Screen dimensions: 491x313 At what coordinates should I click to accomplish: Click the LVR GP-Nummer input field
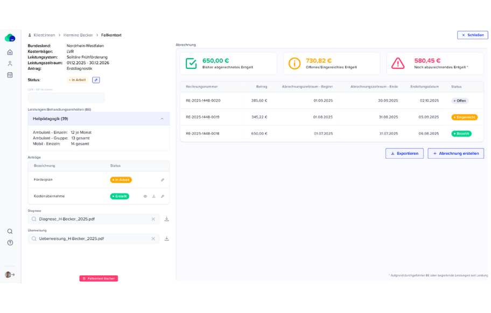pyautogui.click(x=66, y=98)
